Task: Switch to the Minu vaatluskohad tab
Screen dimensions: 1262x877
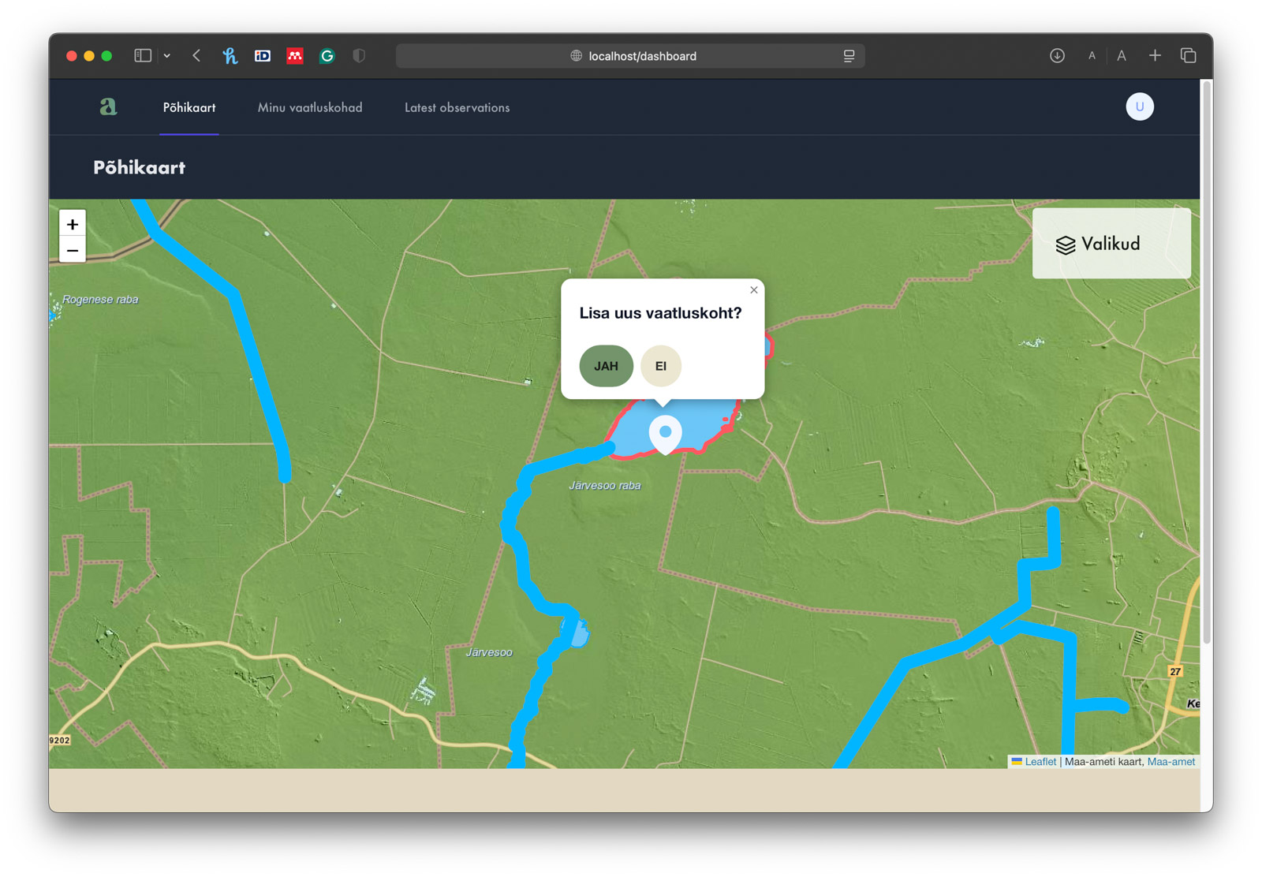Action: point(309,107)
